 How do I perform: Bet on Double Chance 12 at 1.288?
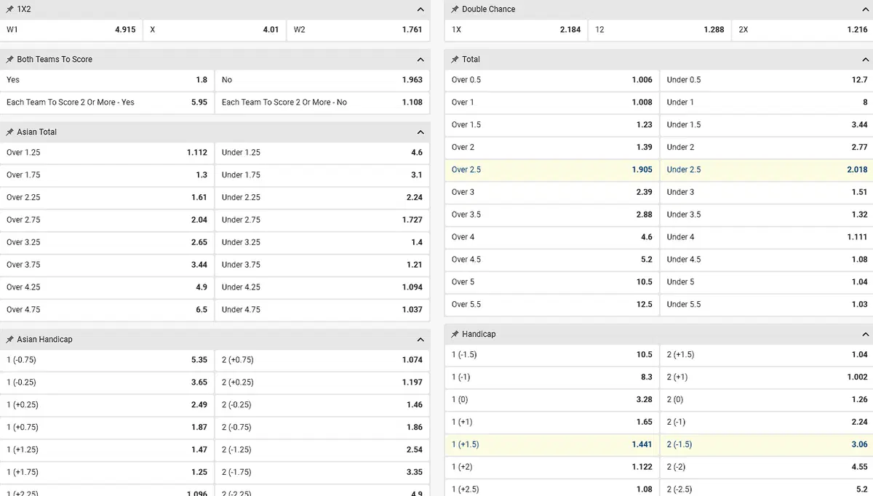click(660, 30)
